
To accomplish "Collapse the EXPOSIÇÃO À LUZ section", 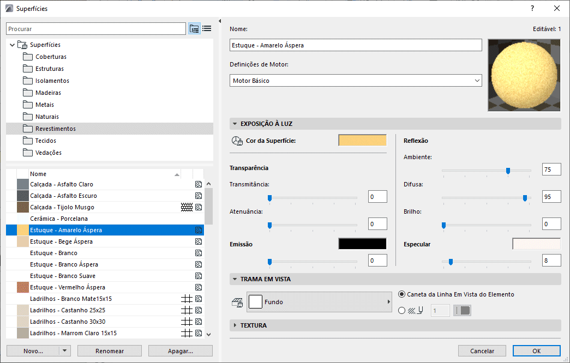I will [x=235, y=124].
